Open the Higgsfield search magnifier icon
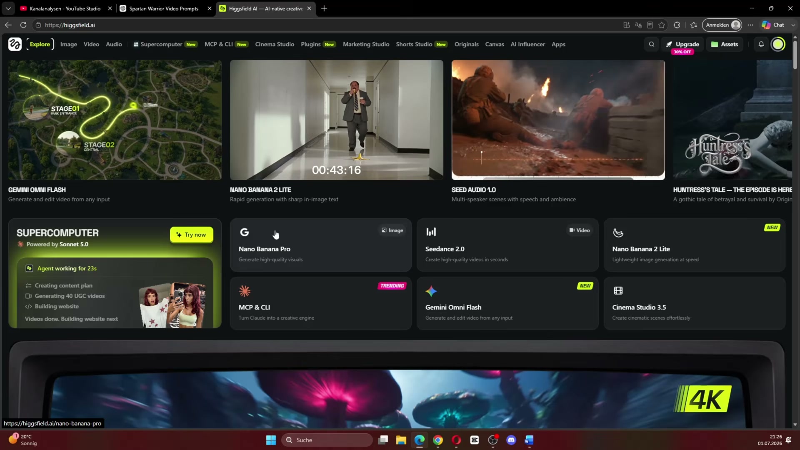Screen dimensions: 800x450 coord(652,44)
